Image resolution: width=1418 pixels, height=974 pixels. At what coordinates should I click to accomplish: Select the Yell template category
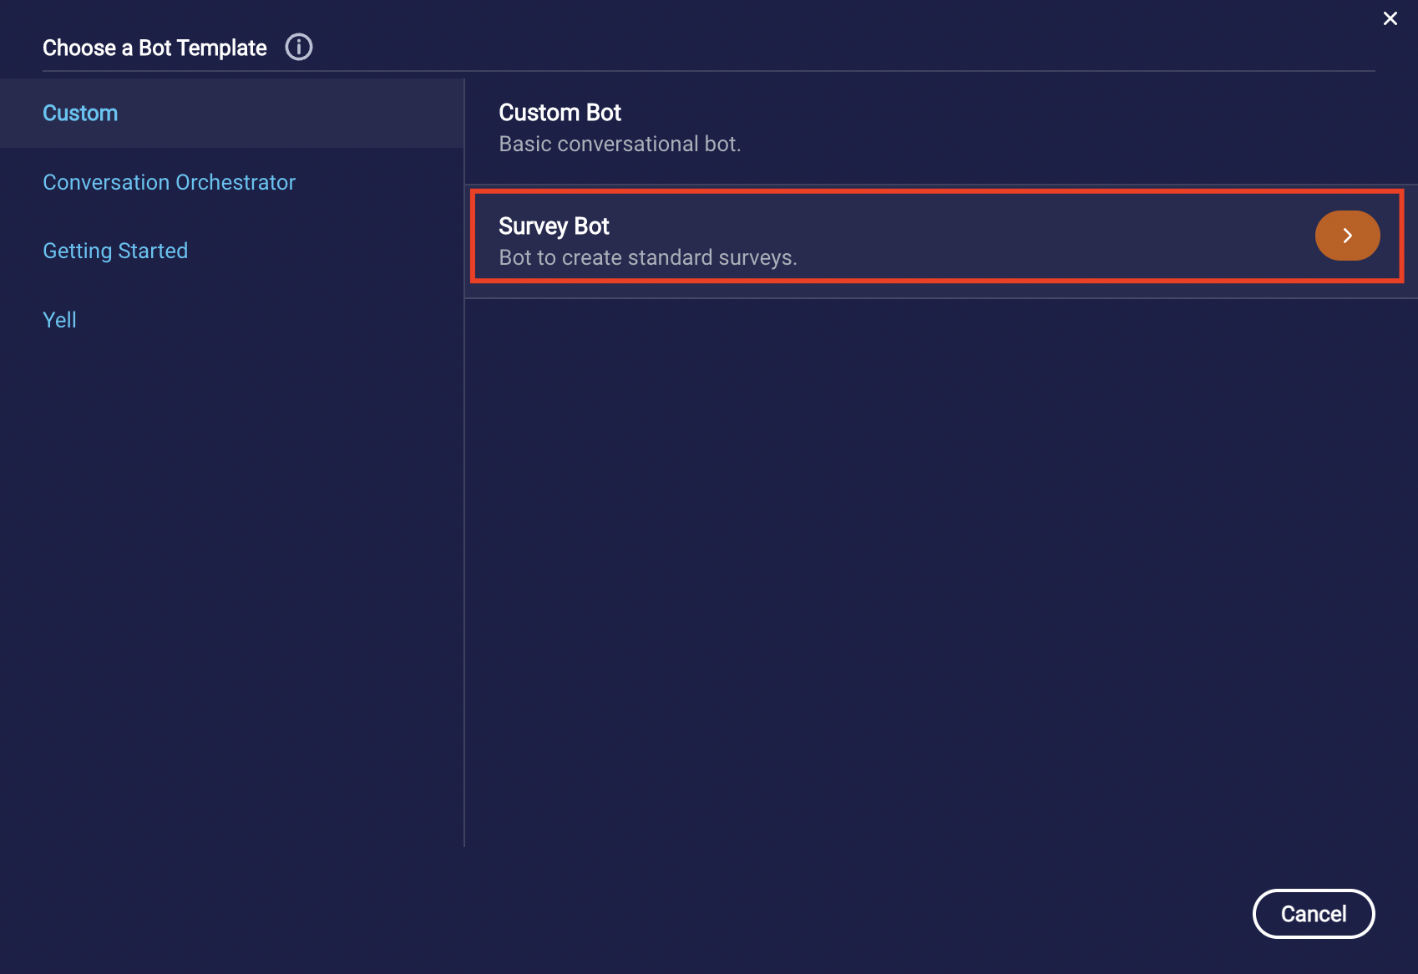pos(58,319)
